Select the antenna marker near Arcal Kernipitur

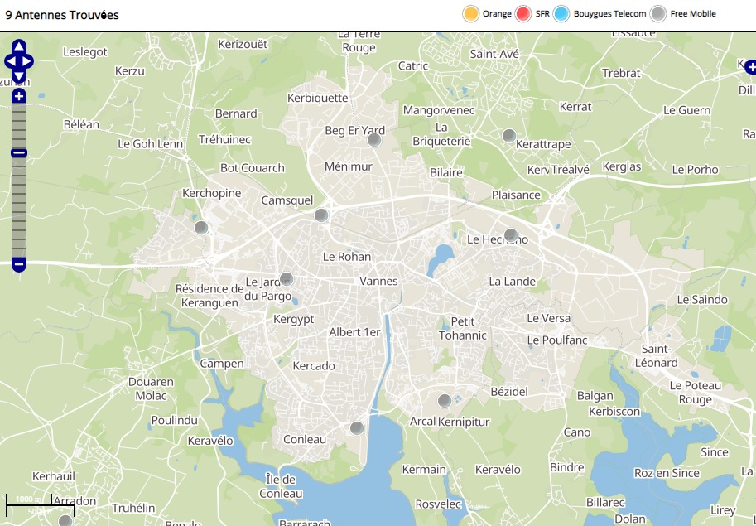click(445, 401)
